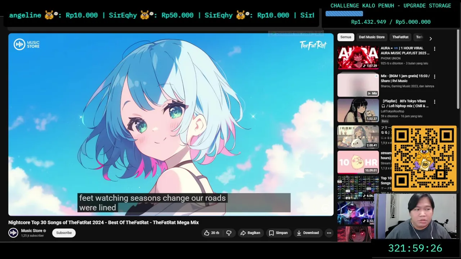Image resolution: width=461 pixels, height=259 pixels.
Task: Click TheFatRat watermark in the video
Action: [x=313, y=45]
